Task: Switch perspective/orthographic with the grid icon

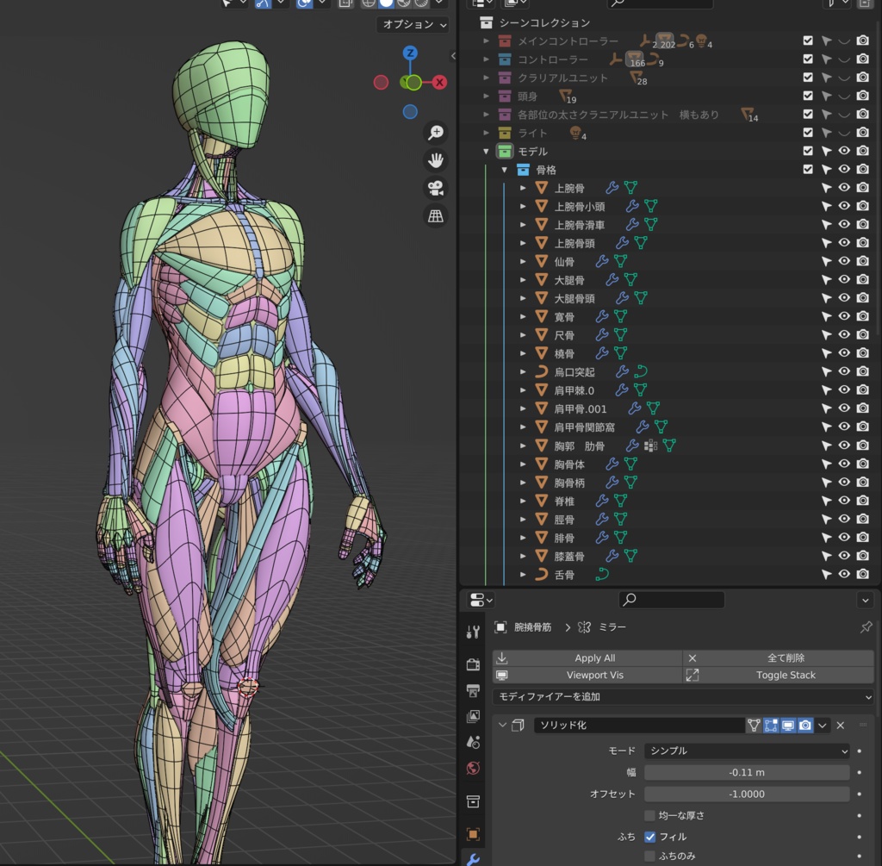Action: coord(436,216)
